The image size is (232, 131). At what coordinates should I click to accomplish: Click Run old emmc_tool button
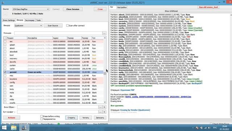208,7
